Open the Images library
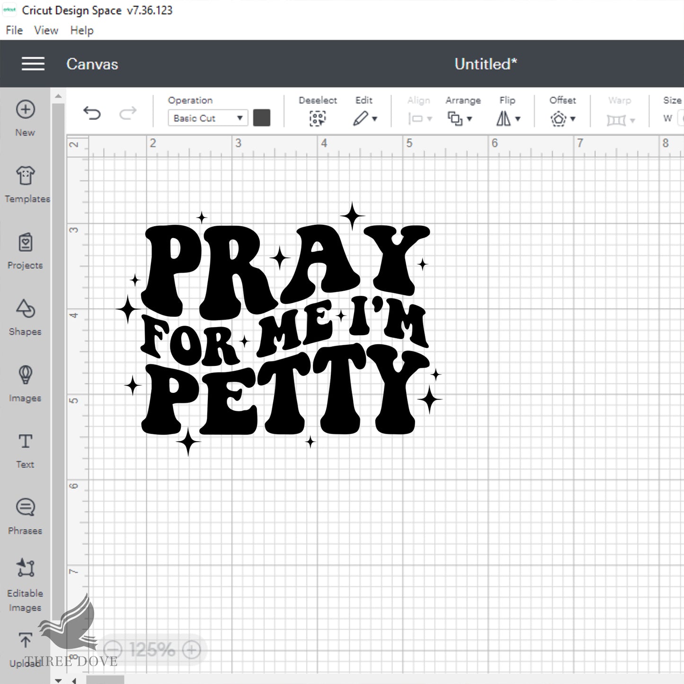 [25, 383]
